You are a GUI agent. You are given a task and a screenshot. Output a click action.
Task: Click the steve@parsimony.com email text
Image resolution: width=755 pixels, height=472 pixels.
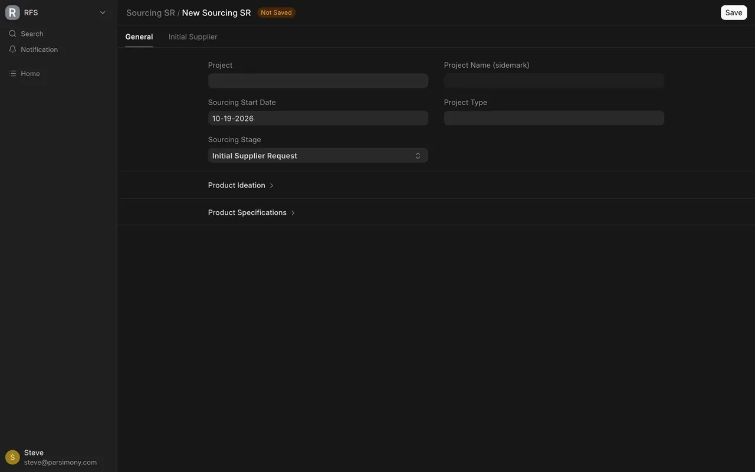60,463
